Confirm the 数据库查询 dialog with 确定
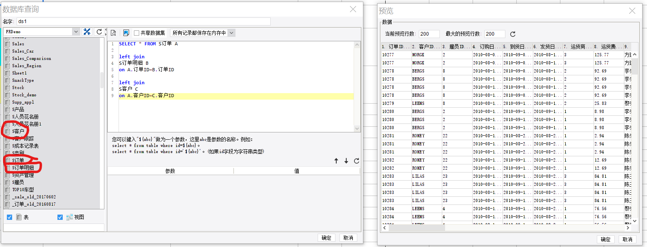 click(327, 238)
